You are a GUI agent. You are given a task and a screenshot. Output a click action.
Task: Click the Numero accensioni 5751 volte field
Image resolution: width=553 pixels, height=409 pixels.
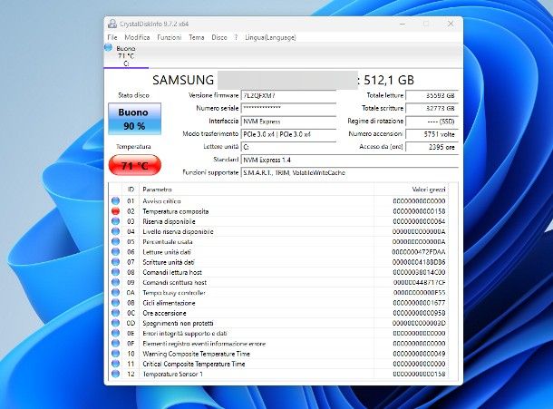pos(432,134)
